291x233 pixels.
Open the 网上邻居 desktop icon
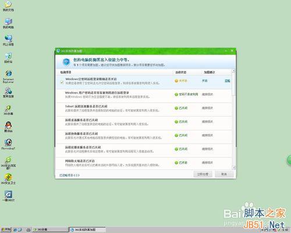8,40
